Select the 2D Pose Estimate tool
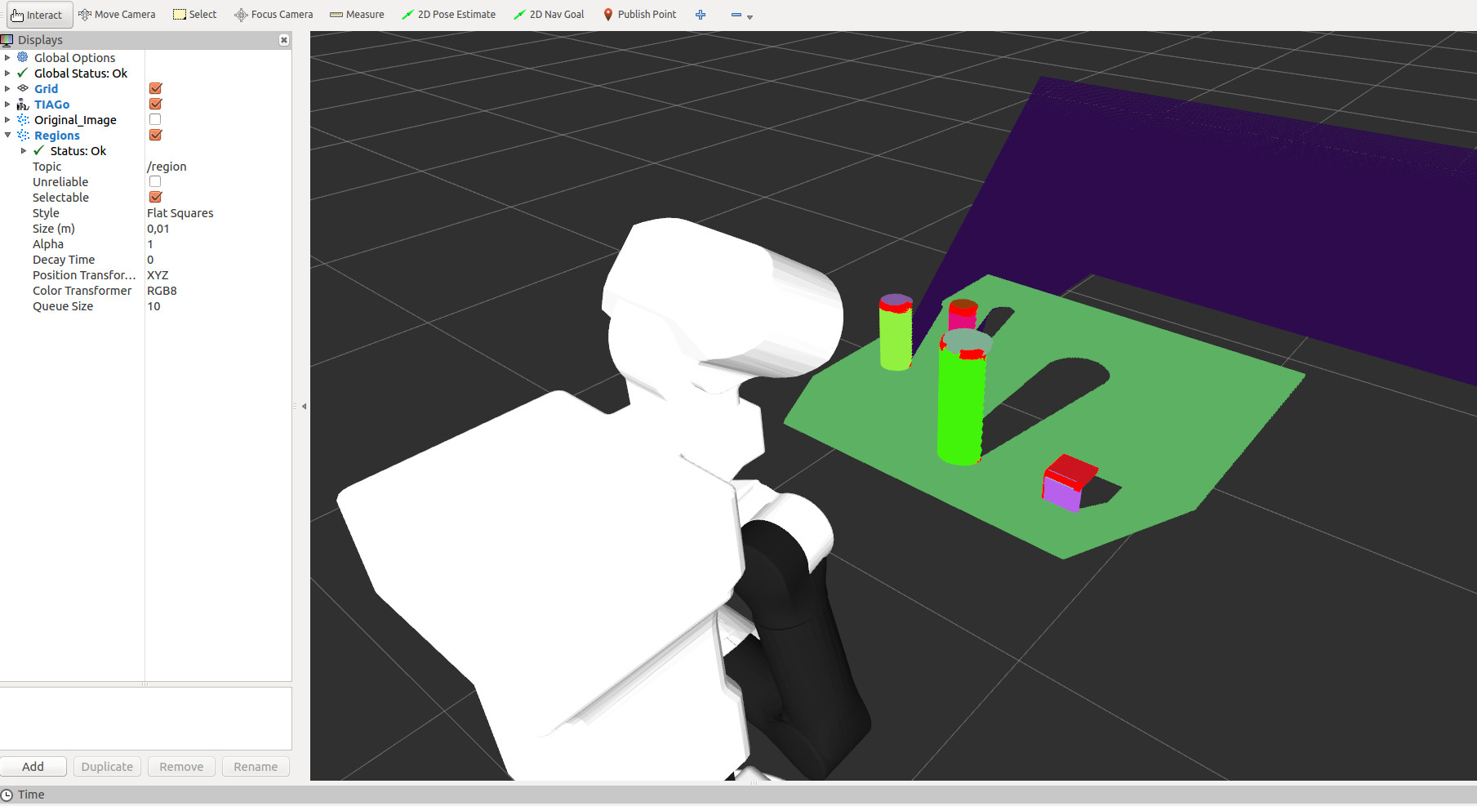This screenshot has width=1477, height=806. click(449, 15)
